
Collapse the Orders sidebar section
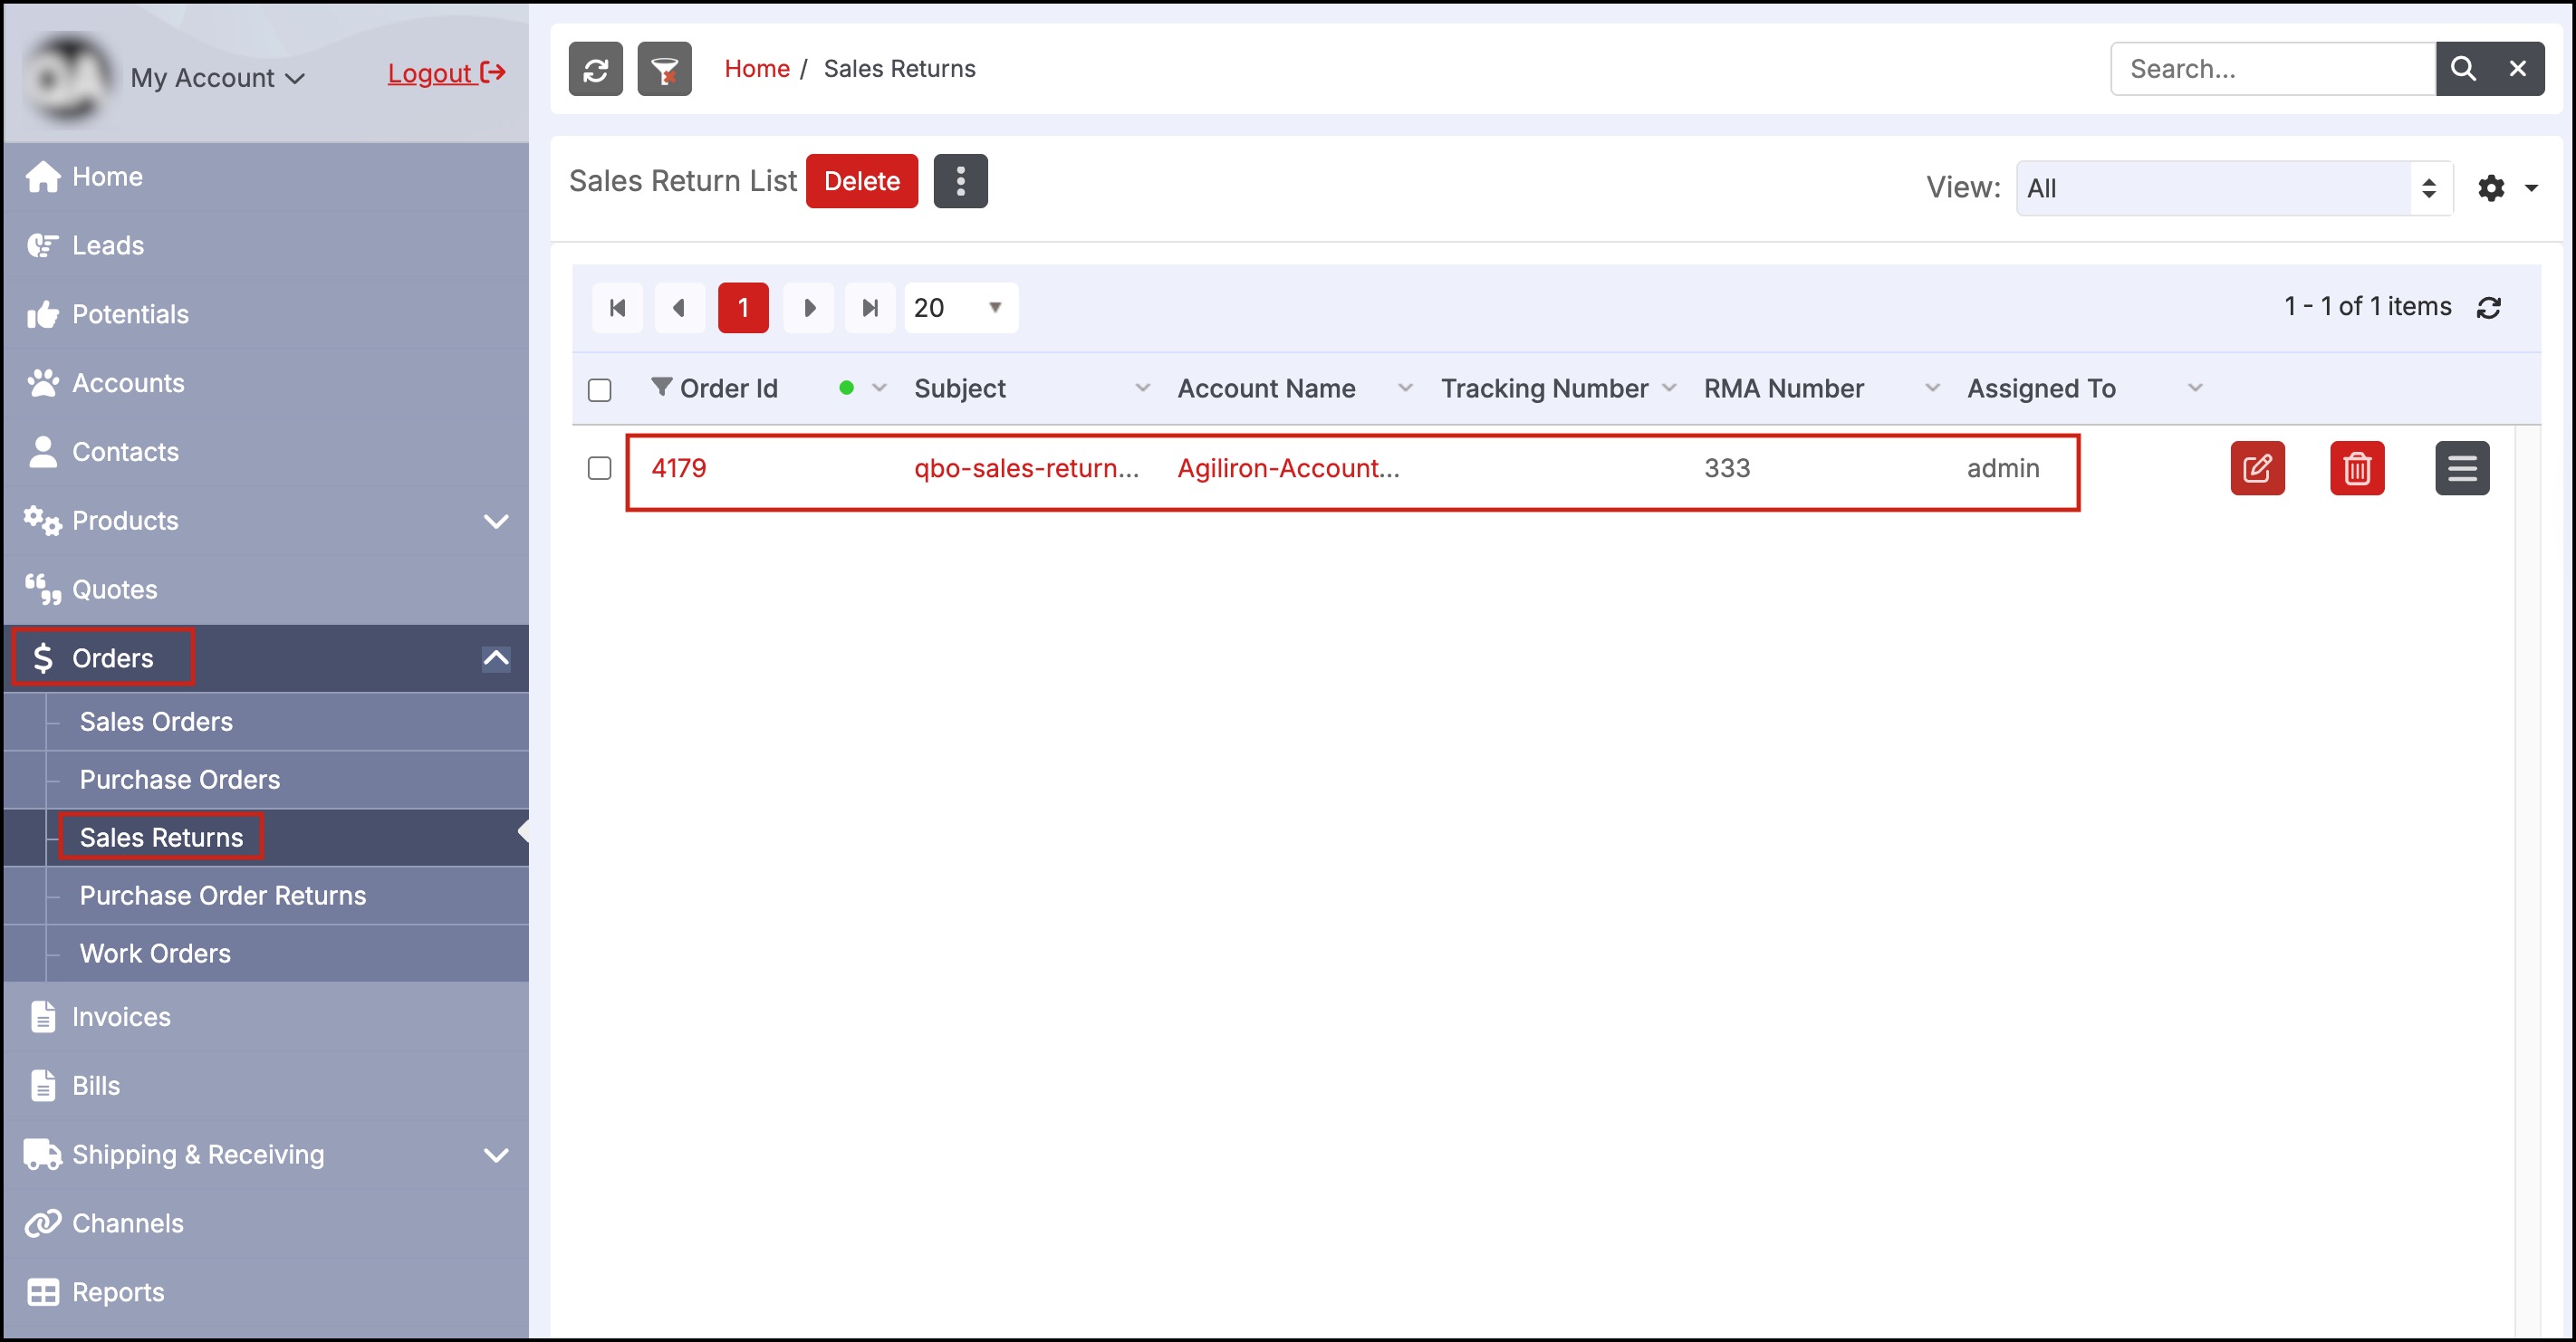click(x=495, y=658)
